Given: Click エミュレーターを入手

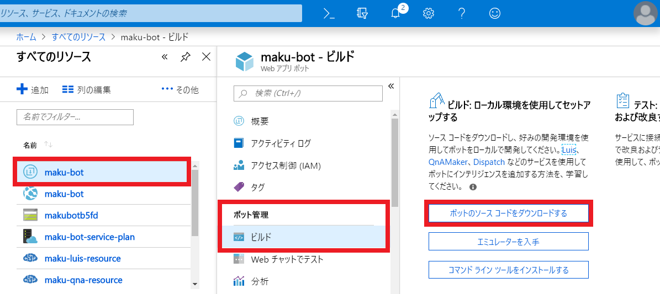Looking at the screenshot, I should (x=509, y=242).
